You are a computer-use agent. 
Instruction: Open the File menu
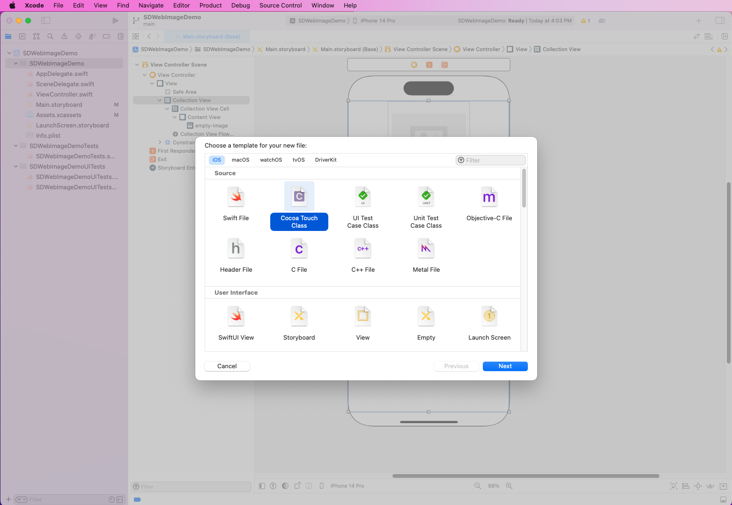point(59,6)
